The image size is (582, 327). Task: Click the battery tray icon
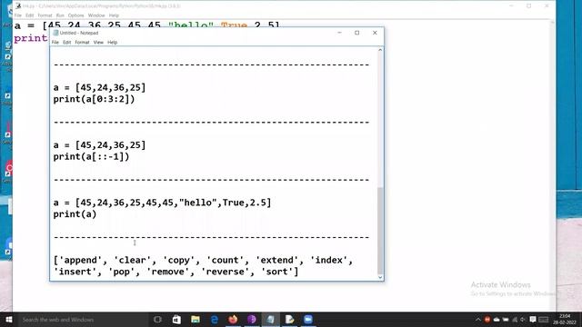tap(506, 320)
